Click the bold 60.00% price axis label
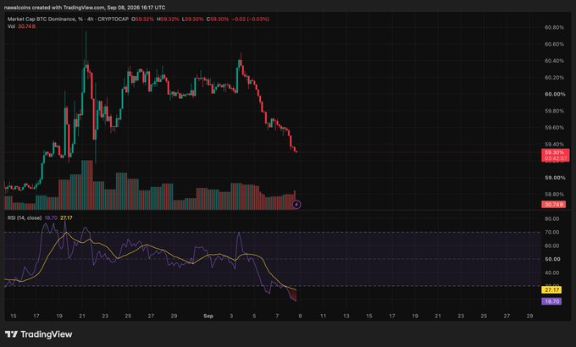 (x=555, y=95)
